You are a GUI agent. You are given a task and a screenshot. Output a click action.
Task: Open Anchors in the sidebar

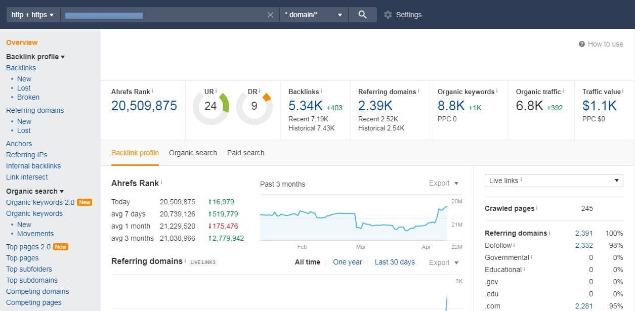point(19,144)
